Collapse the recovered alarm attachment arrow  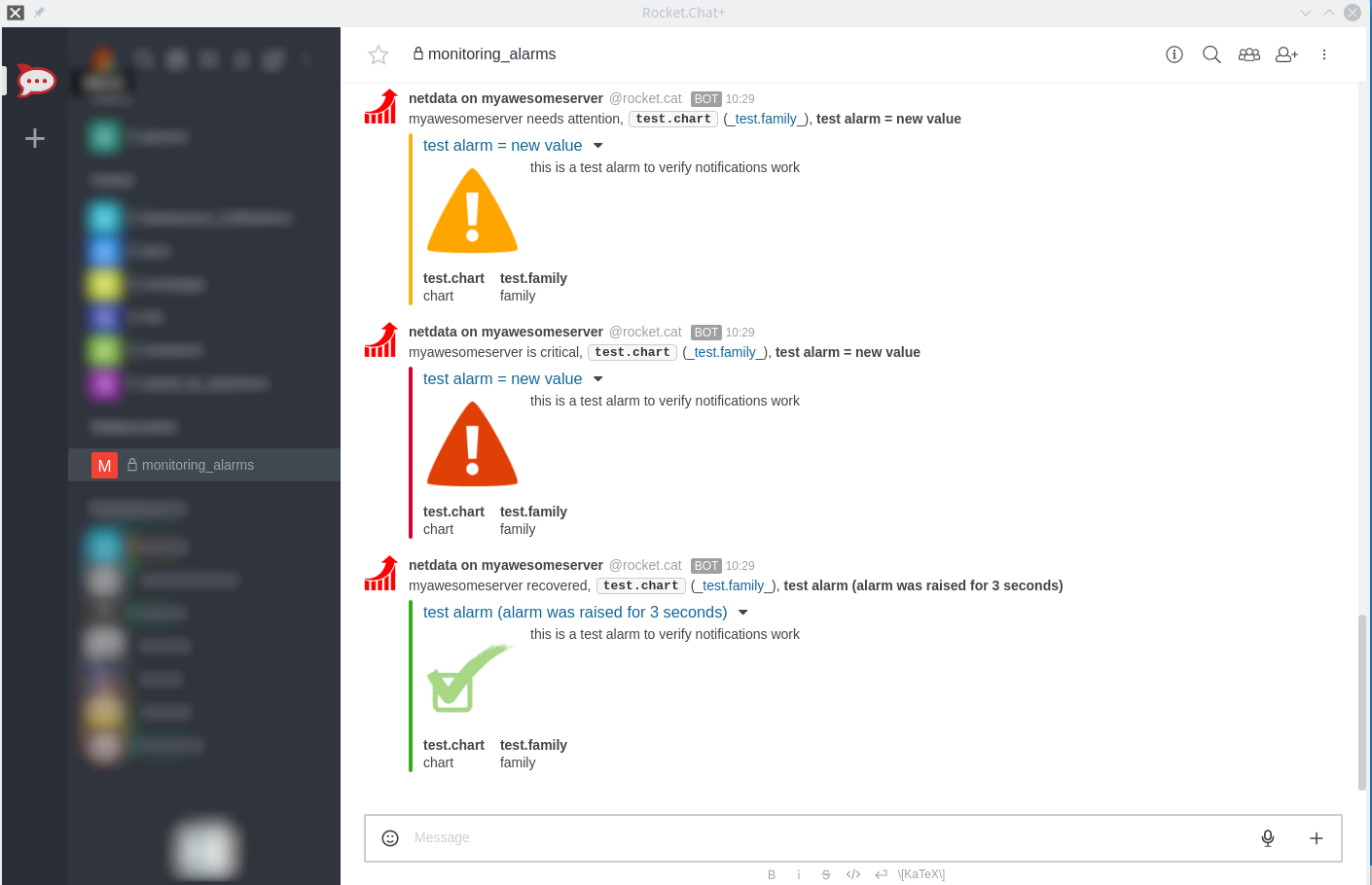pos(743,613)
